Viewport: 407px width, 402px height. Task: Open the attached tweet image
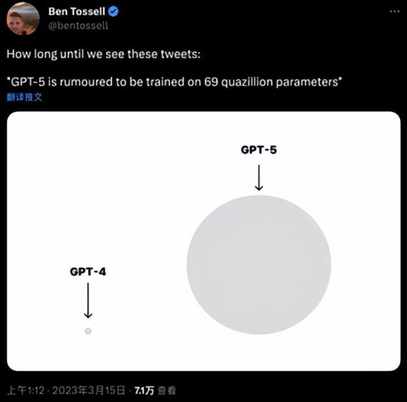203,241
